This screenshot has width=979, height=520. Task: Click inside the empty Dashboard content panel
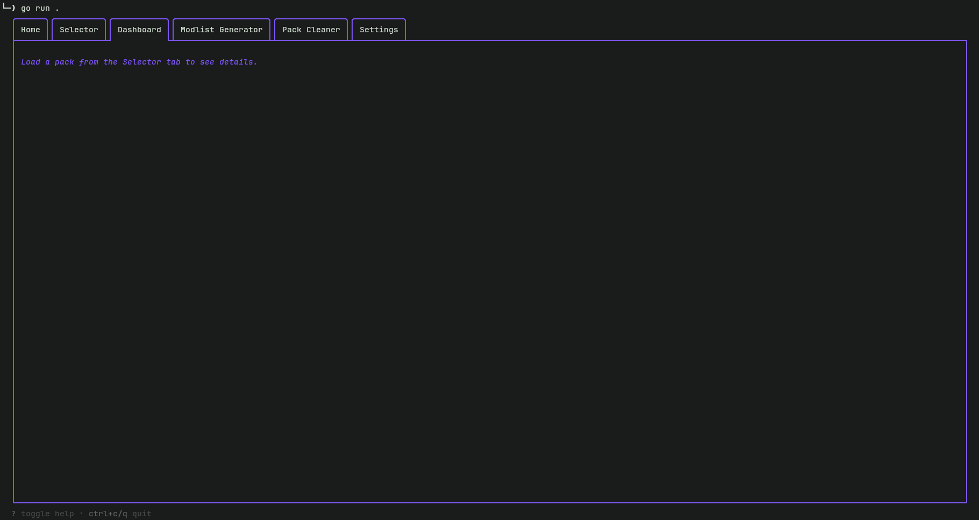(484, 269)
